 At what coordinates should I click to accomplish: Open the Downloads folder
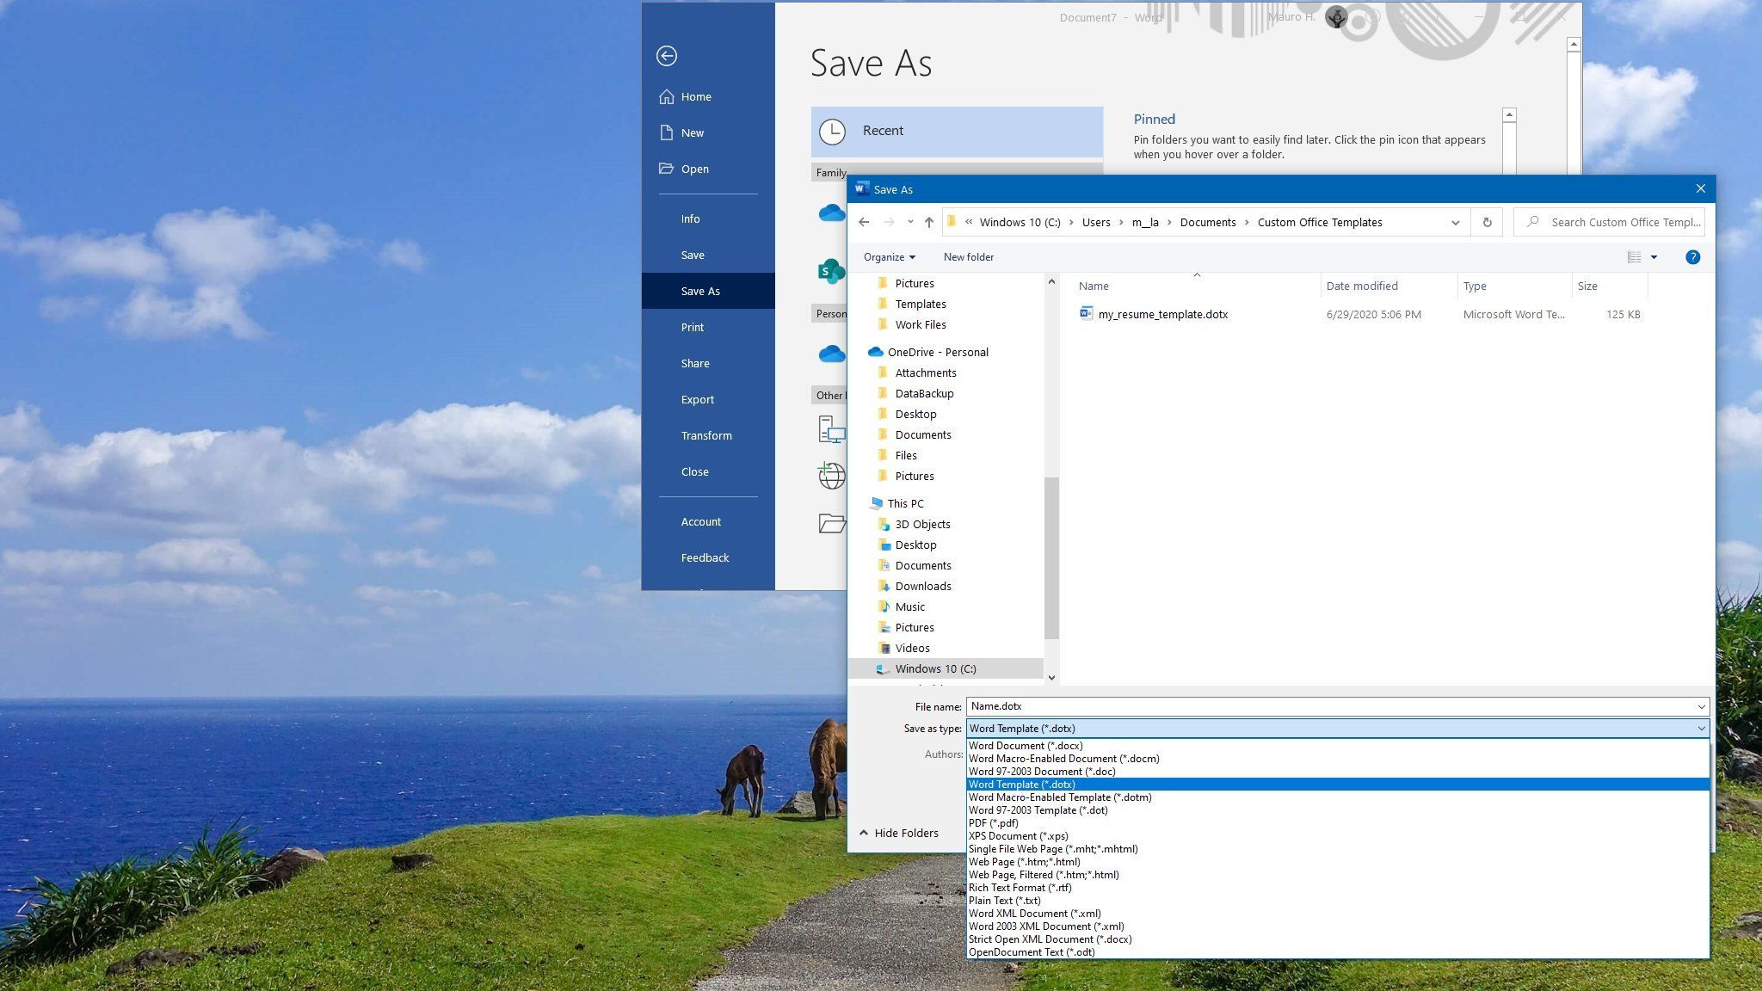click(922, 586)
